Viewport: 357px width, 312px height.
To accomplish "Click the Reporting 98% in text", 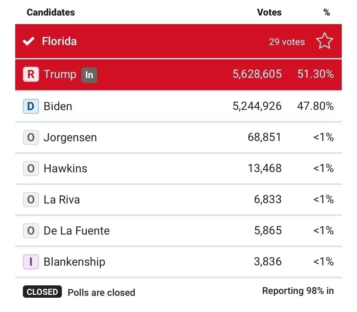I will coord(298,291).
